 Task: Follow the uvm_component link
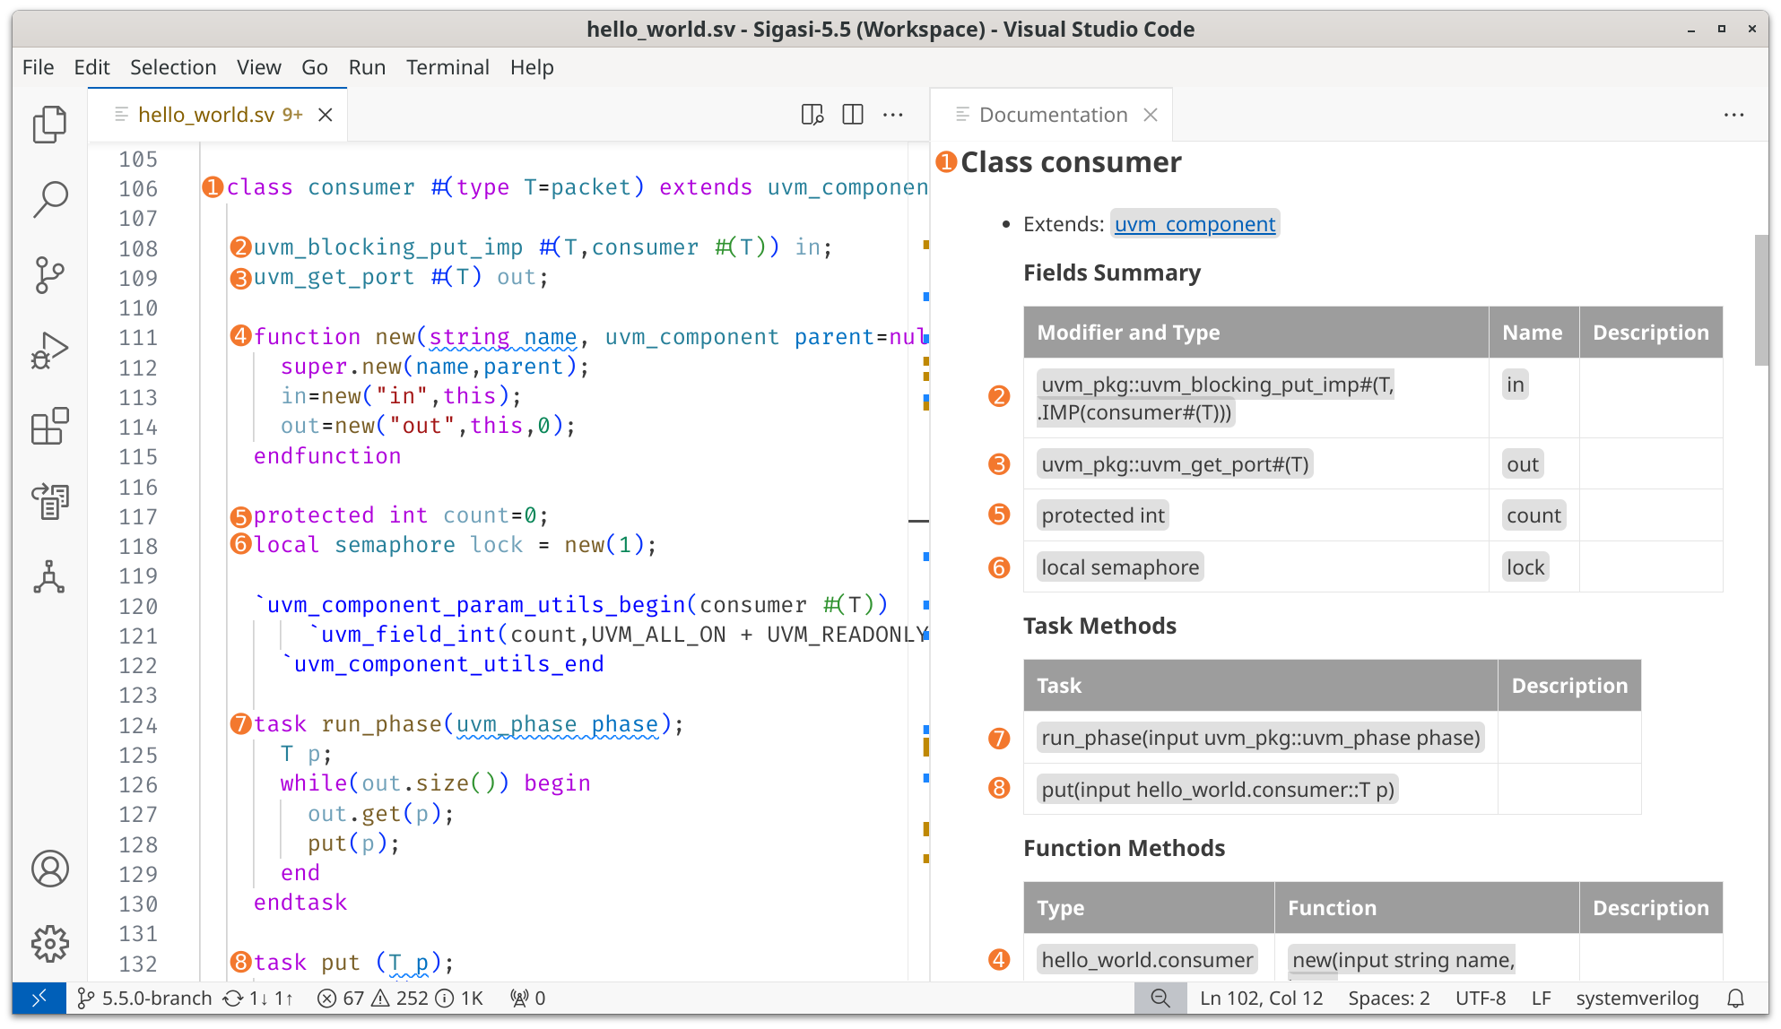[1195, 224]
